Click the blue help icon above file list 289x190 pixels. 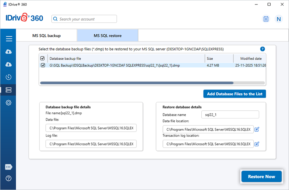pos(262,49)
